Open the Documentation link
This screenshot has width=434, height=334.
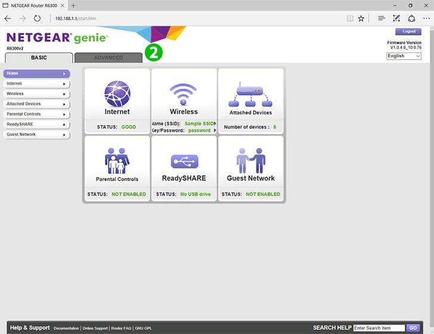tap(66, 328)
